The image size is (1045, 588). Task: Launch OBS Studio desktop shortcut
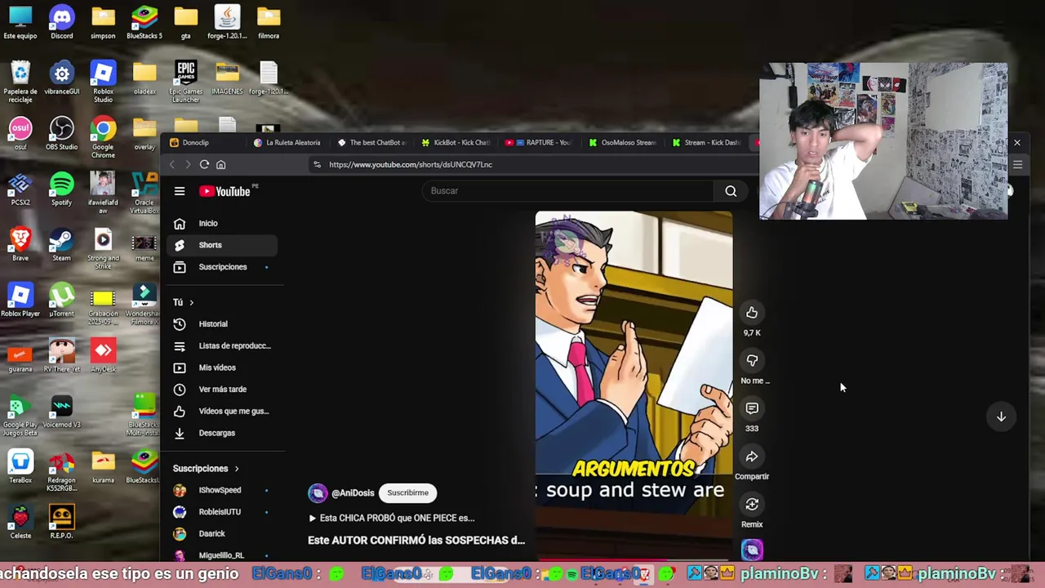coord(61,133)
